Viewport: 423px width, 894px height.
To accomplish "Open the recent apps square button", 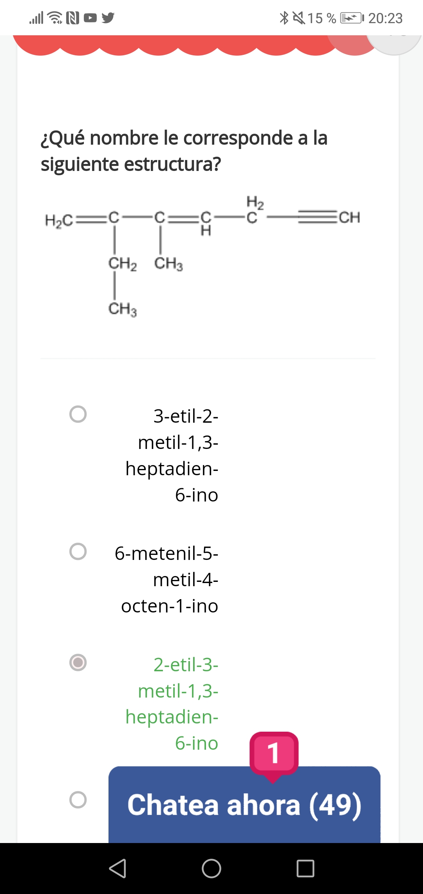I will (x=305, y=868).
